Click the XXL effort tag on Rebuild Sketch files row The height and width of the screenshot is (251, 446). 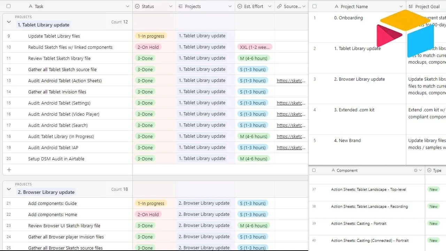(255, 47)
